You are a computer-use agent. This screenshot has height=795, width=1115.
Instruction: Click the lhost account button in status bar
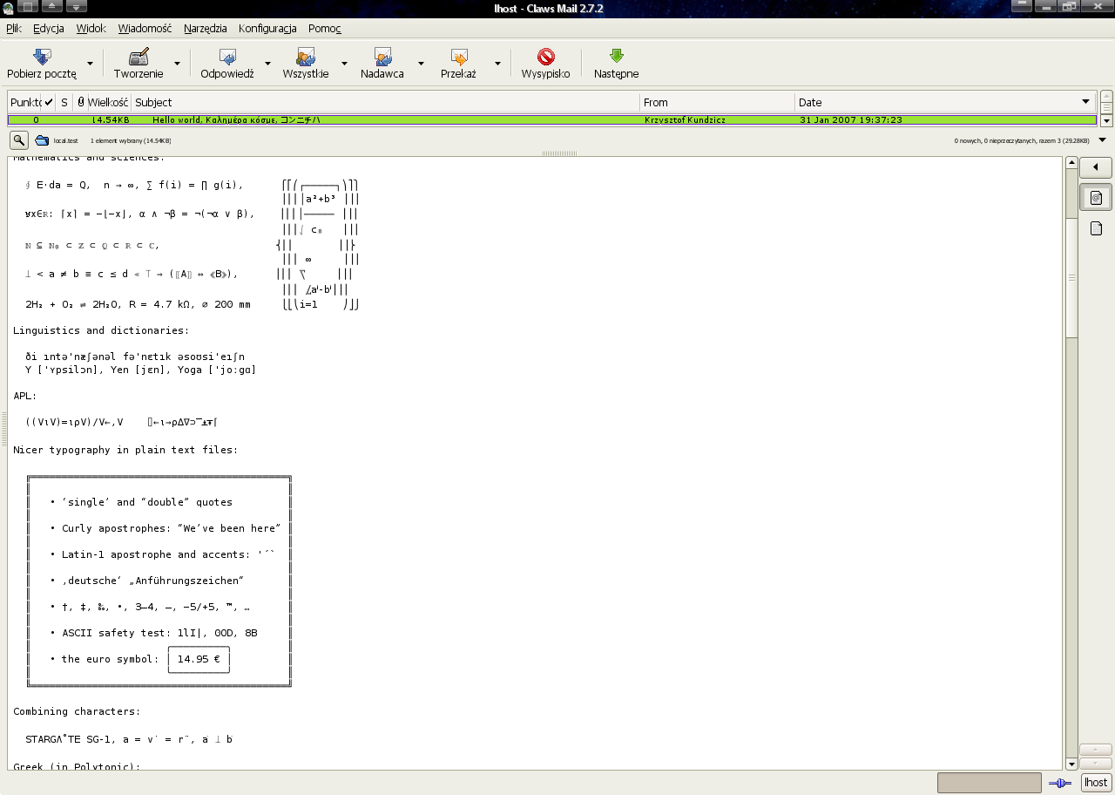click(x=1096, y=783)
